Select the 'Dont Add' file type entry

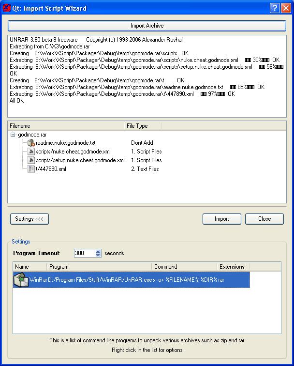[x=142, y=143]
